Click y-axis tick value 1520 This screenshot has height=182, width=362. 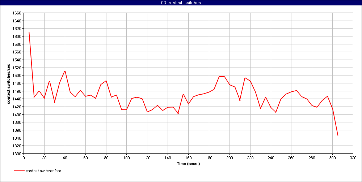[x=17, y=68]
